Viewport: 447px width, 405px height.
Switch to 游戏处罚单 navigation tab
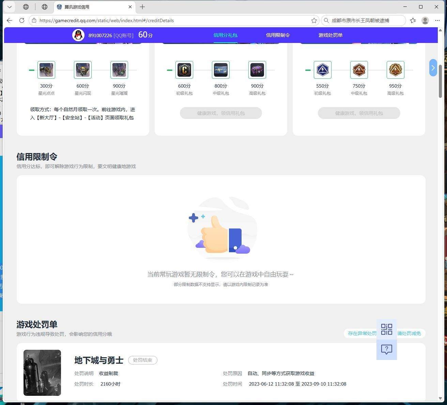(x=330, y=35)
